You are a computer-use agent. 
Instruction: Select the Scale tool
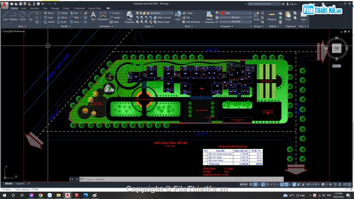point(62,22)
